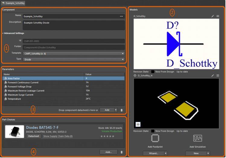
Task: Click the edit pencil icon for D_Schottky symbol
Action: tap(213, 16)
